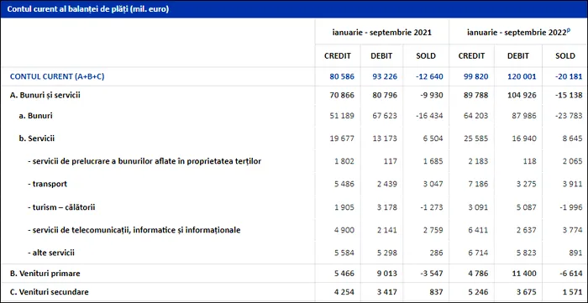Click the 'servicii de telecomunicații, informatice' row label
Viewport: 588px width, 303px height.
click(134, 230)
